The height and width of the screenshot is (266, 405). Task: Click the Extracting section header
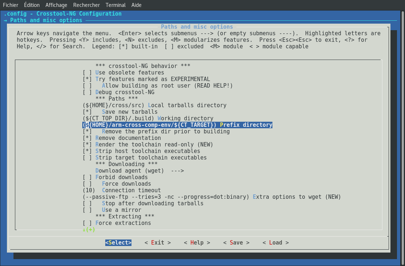125,217
